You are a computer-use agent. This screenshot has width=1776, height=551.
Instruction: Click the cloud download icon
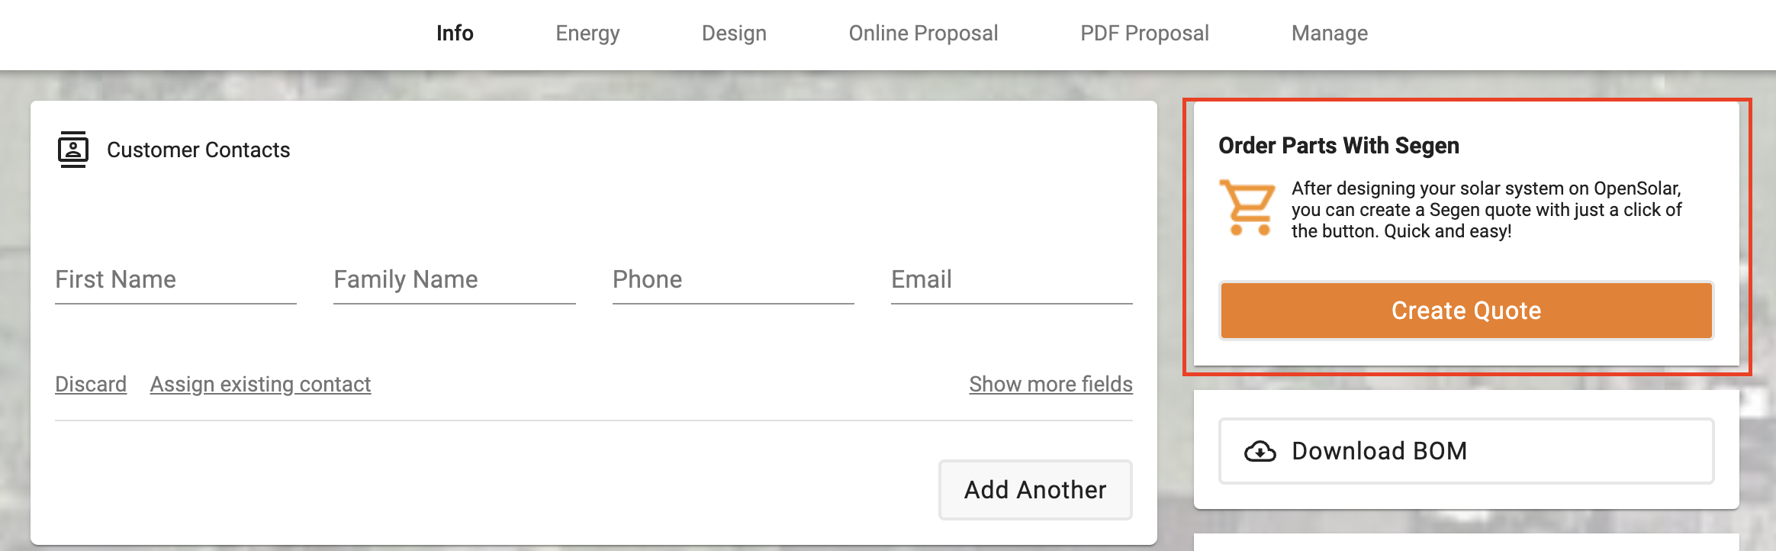tap(1260, 451)
